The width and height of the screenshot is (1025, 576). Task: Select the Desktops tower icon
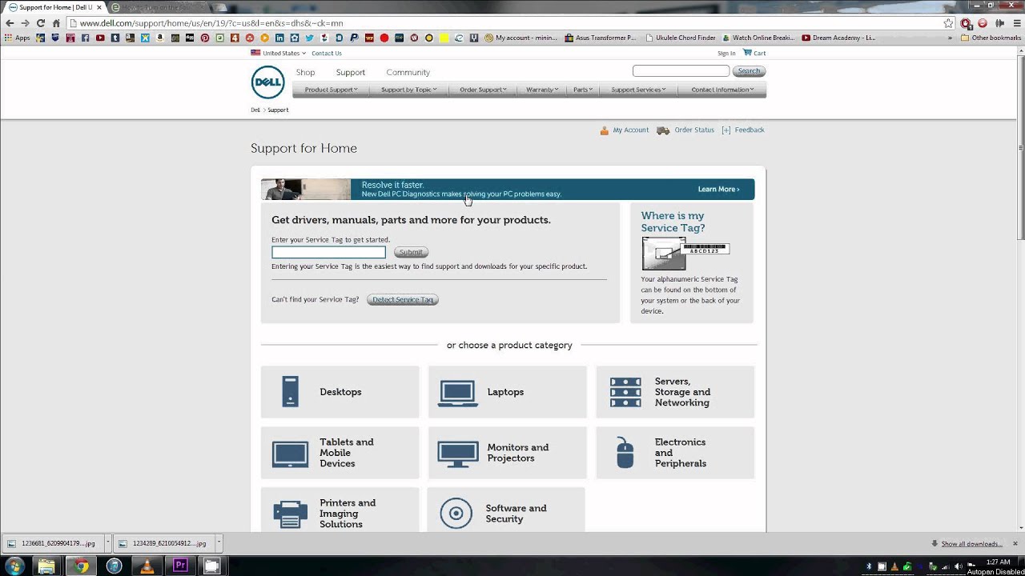(x=290, y=392)
